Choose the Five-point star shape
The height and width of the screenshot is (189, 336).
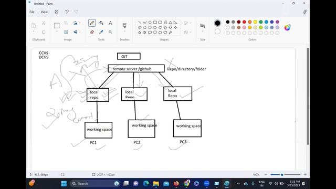(x=140, y=33)
